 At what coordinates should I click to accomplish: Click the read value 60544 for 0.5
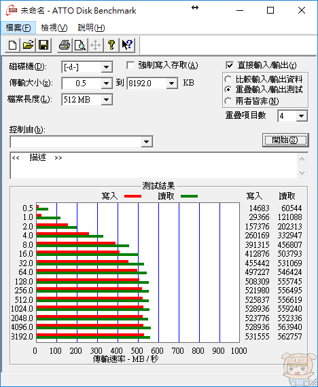291,208
